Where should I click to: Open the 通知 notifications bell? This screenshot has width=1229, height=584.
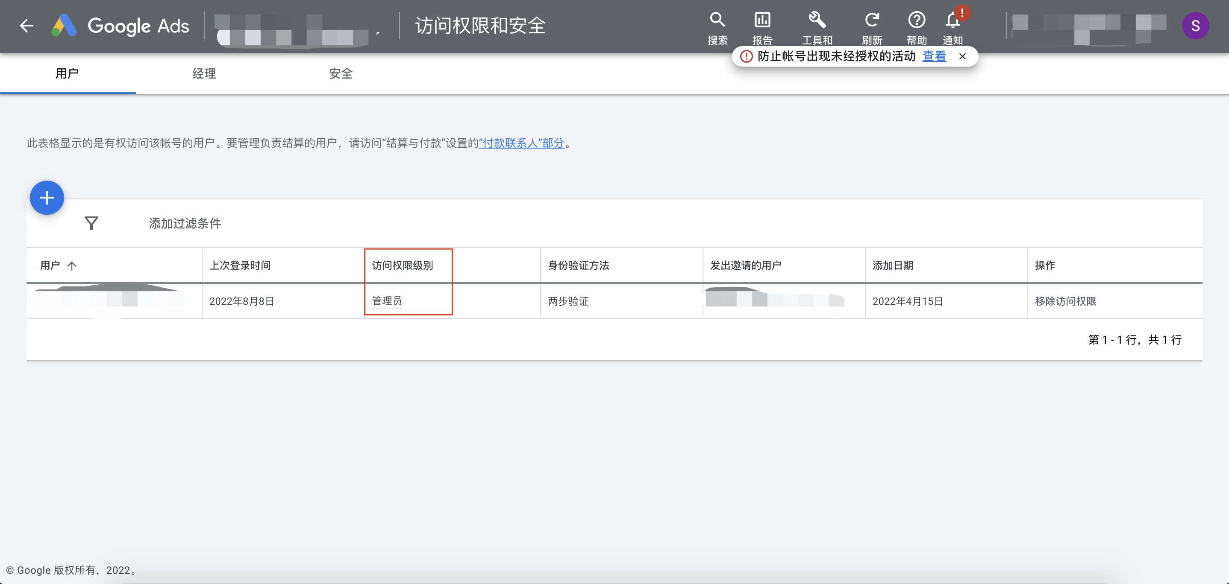[x=953, y=28]
